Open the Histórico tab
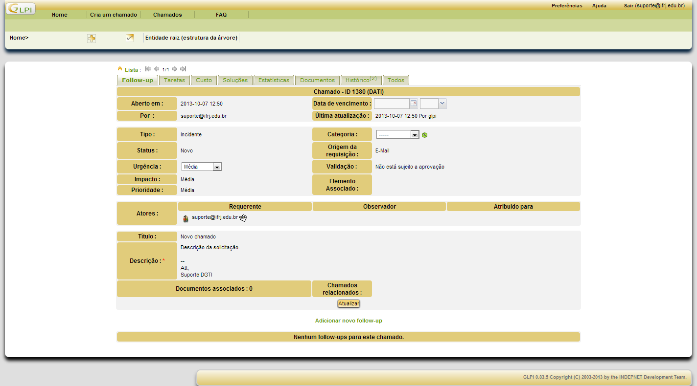The image size is (697, 386). click(x=360, y=80)
